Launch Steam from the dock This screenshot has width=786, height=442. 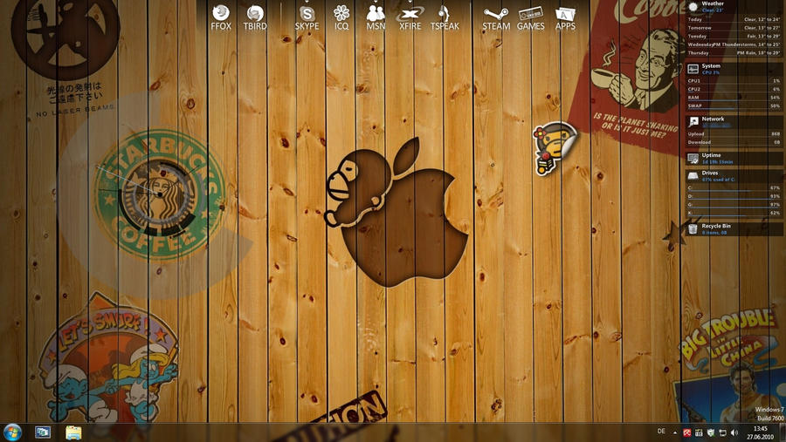(496, 17)
